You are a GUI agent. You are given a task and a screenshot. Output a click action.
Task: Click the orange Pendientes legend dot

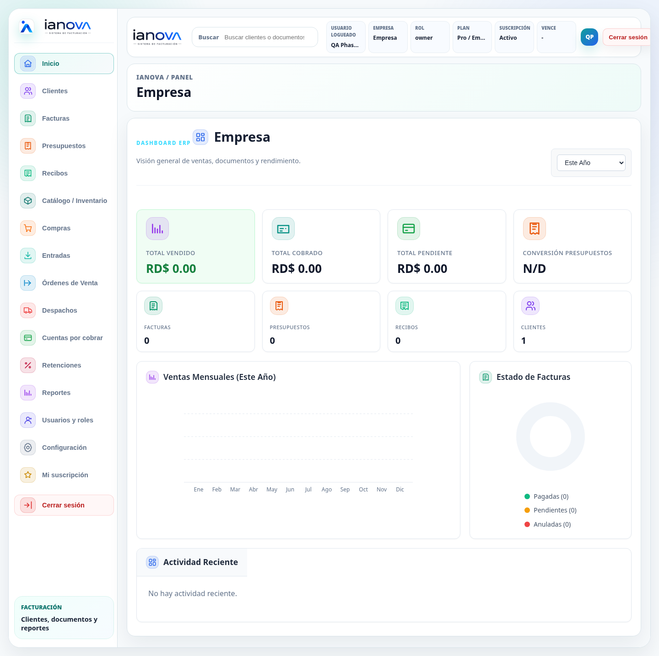(x=527, y=510)
